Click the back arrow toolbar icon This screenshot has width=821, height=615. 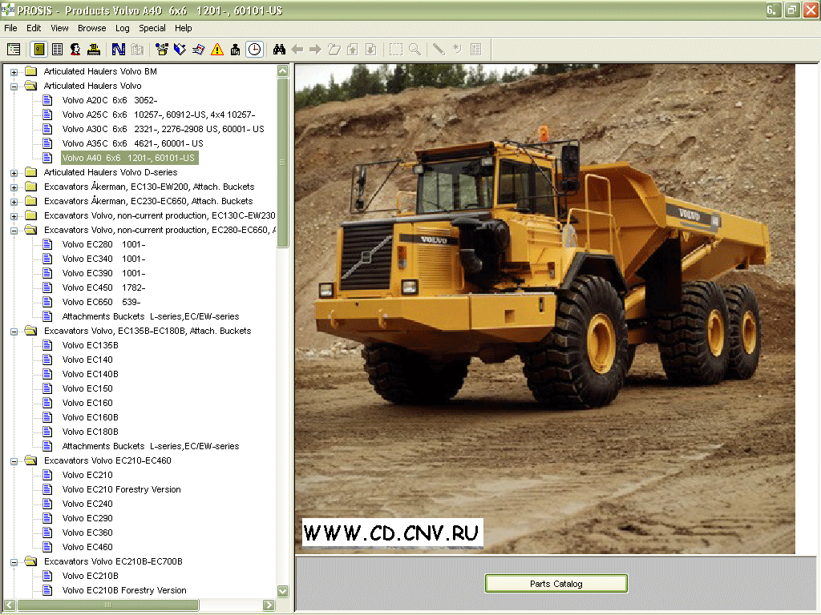click(x=297, y=49)
